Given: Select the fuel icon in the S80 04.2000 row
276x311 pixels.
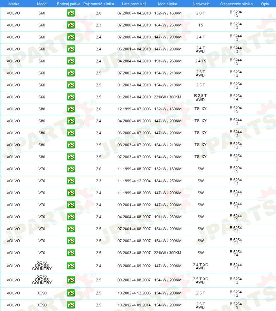Looking at the screenshot, I should pyautogui.click(x=71, y=121).
